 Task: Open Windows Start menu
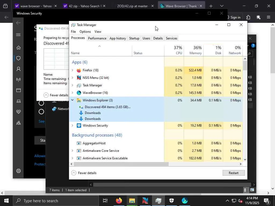(x=6, y=201)
